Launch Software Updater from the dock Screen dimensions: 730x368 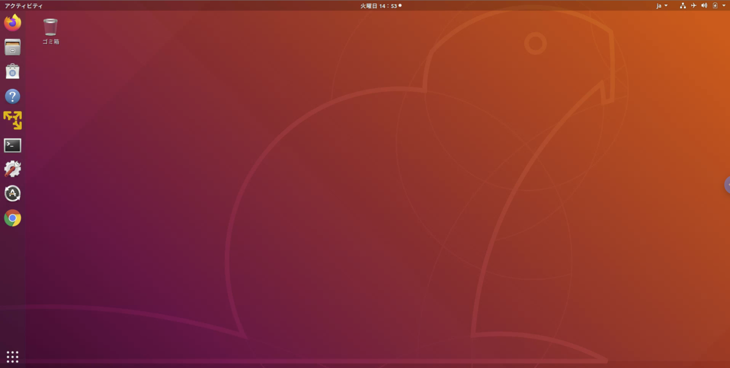13,193
